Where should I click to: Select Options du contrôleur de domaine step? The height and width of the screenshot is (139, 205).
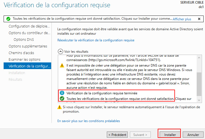29,33
